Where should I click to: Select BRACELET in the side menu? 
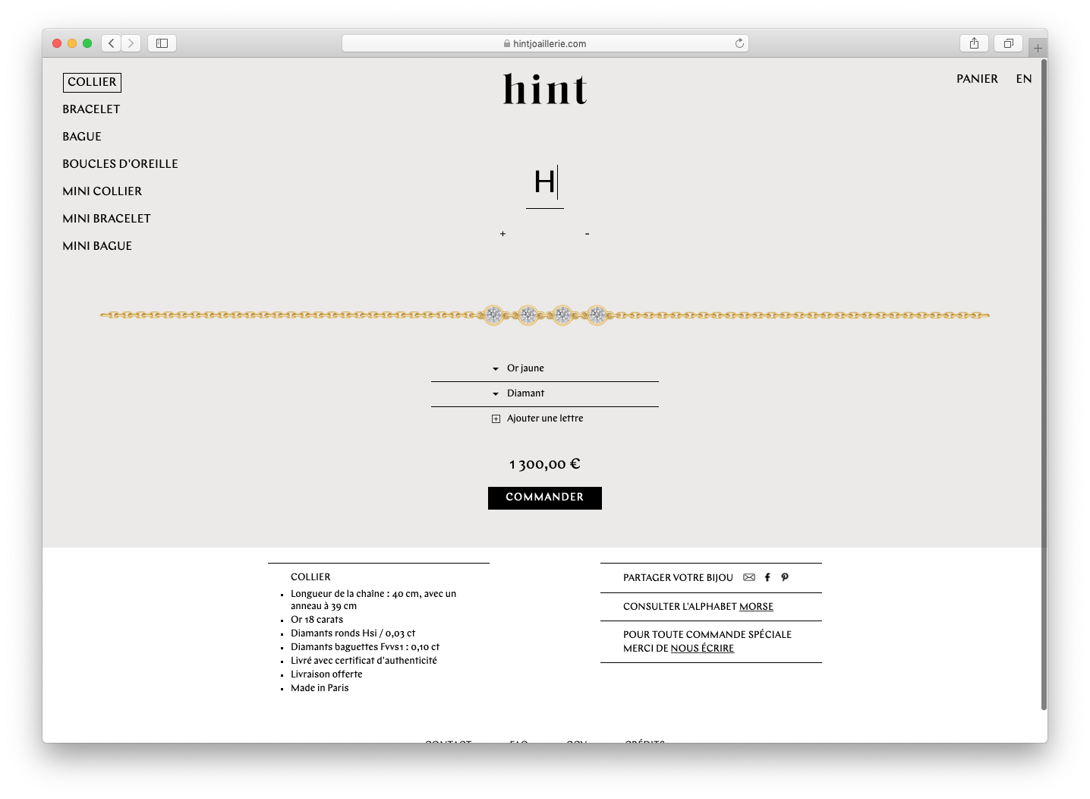pyautogui.click(x=91, y=109)
